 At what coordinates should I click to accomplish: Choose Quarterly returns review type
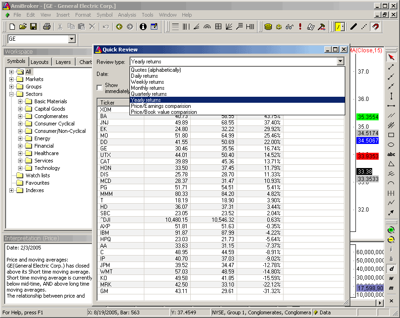click(237, 94)
